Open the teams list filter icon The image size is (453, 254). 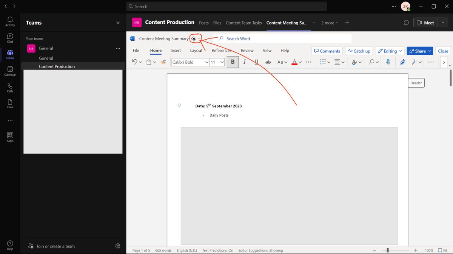118,23
